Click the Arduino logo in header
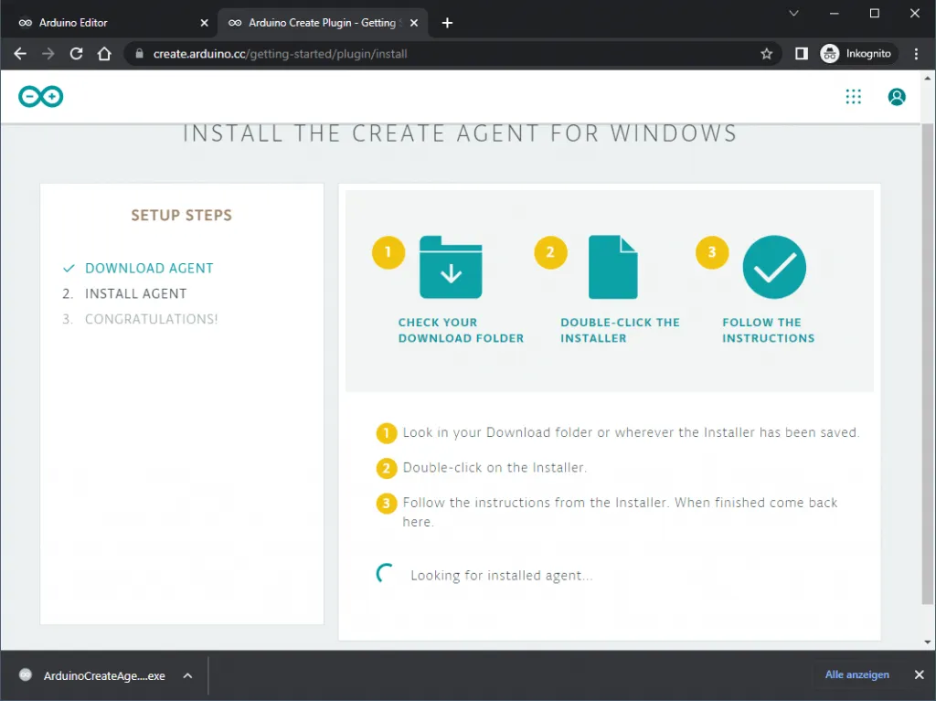This screenshot has height=701, width=936. 41,97
